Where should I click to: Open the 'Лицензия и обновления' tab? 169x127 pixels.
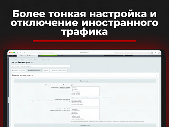pos(59,71)
